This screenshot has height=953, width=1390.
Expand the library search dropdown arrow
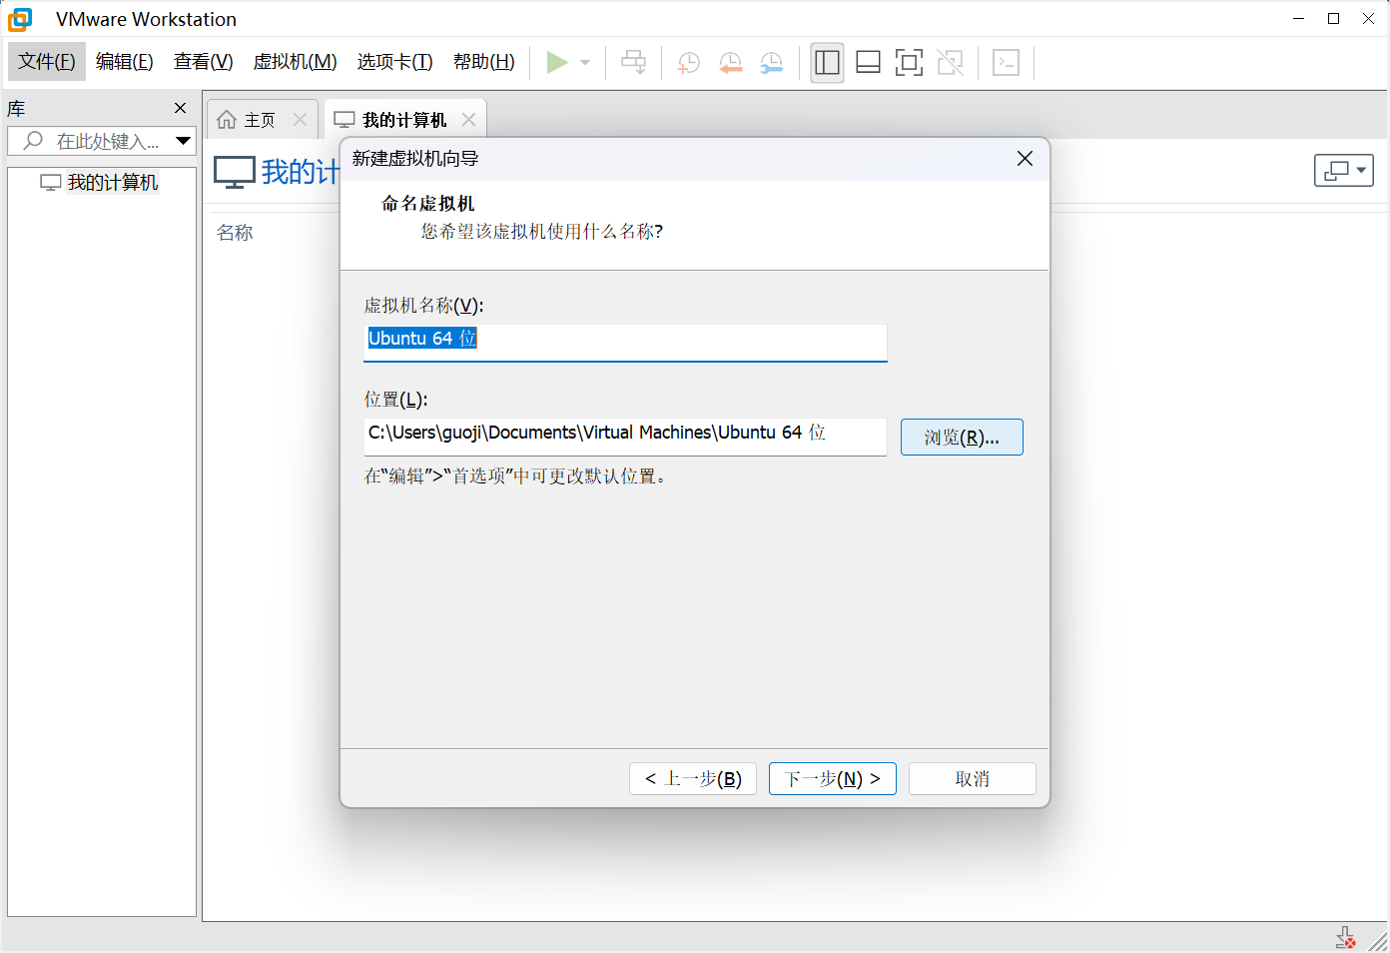tap(184, 141)
